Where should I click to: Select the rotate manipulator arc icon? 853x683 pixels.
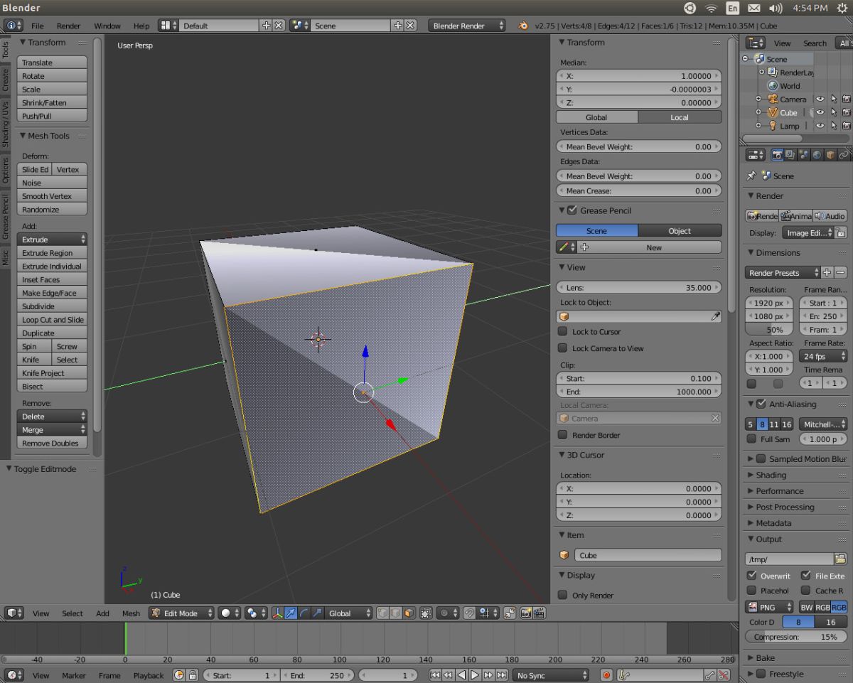304,613
